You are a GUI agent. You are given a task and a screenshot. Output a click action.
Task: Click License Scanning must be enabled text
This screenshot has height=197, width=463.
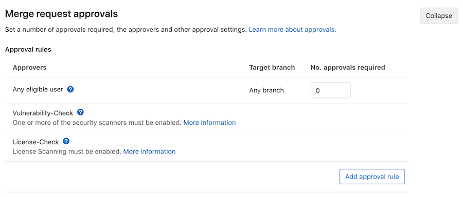click(x=67, y=151)
